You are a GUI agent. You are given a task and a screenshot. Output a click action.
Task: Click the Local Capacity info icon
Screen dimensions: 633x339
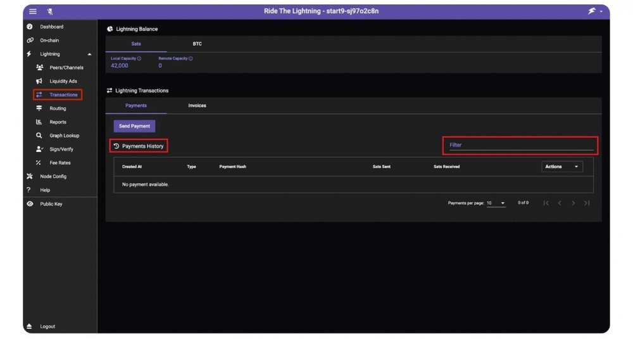tap(139, 58)
